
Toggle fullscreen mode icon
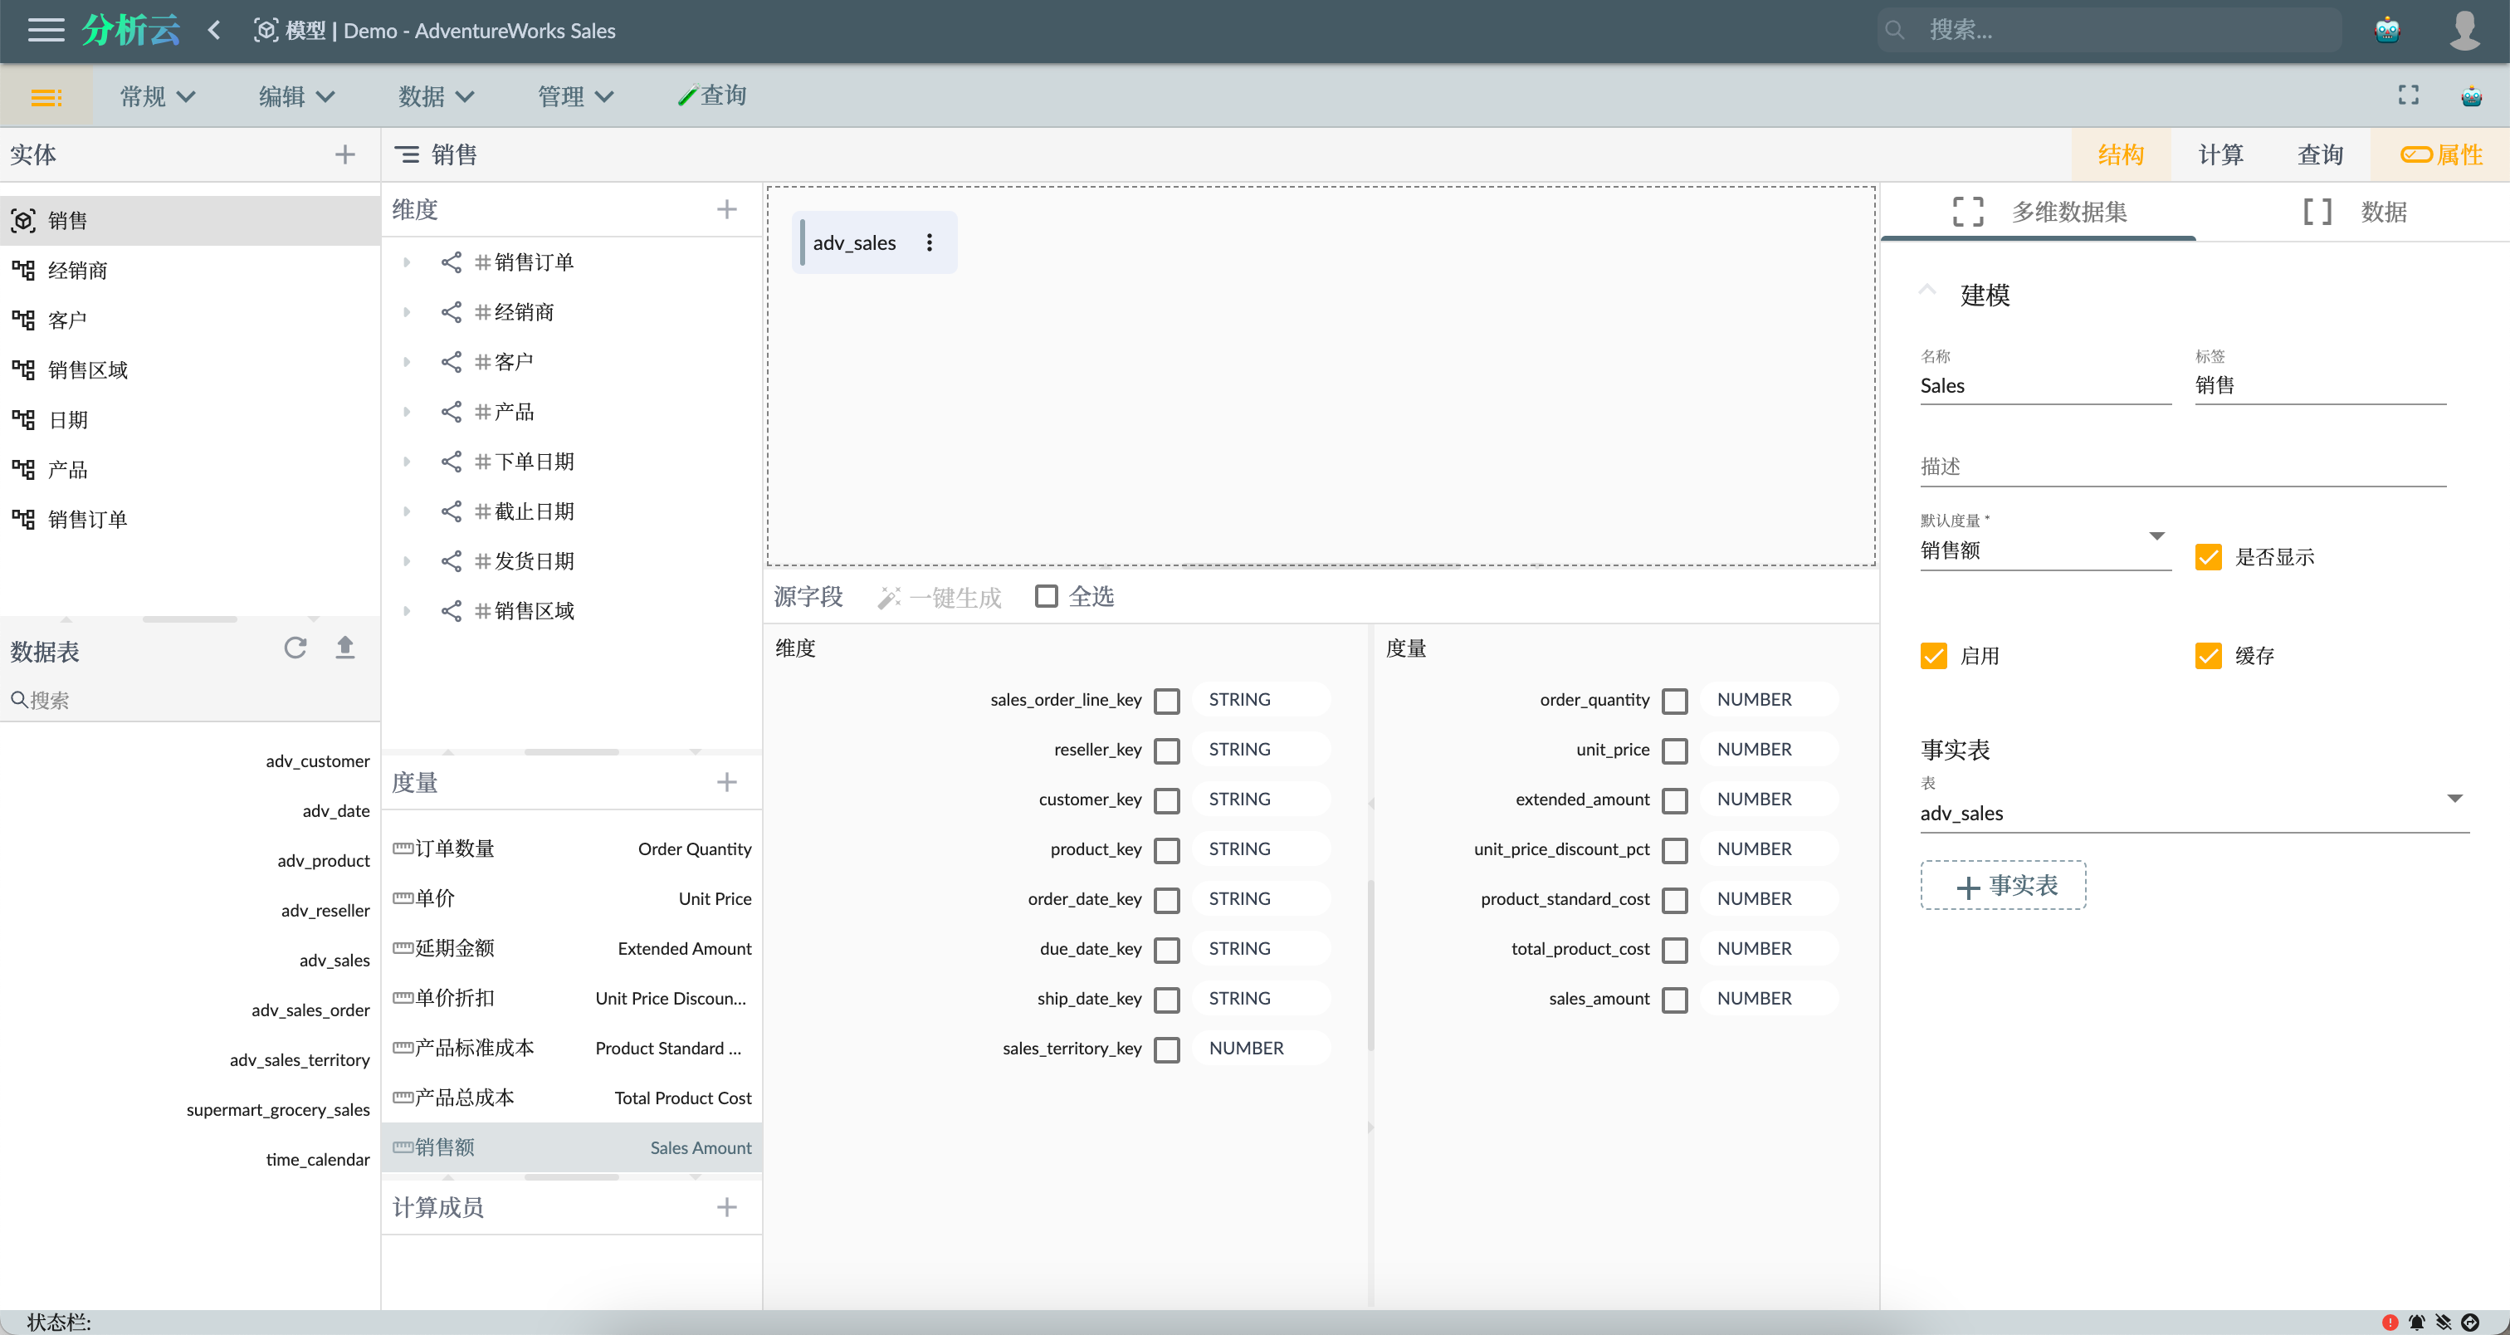point(2408,95)
